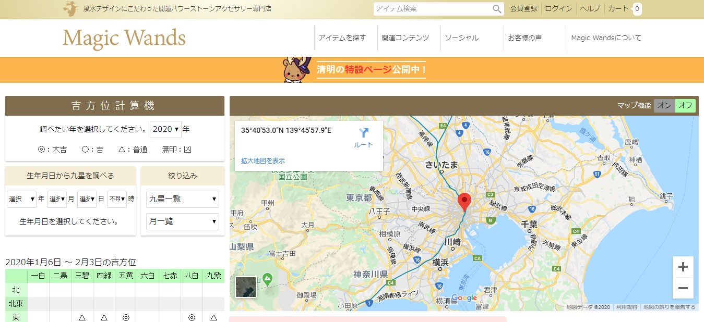The width and height of the screenshot is (704, 322).
Task: Zoom out the map with minus button
Action: pos(683,288)
